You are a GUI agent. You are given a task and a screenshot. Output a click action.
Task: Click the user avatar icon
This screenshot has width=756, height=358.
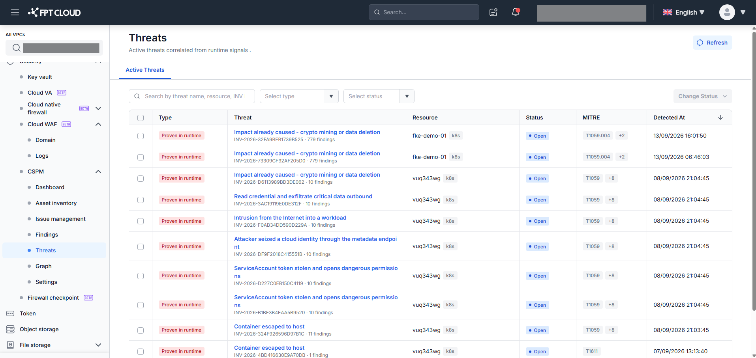[727, 12]
